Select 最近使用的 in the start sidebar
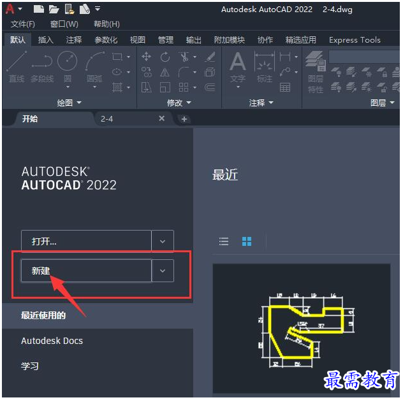The image size is (403, 400). point(98,315)
